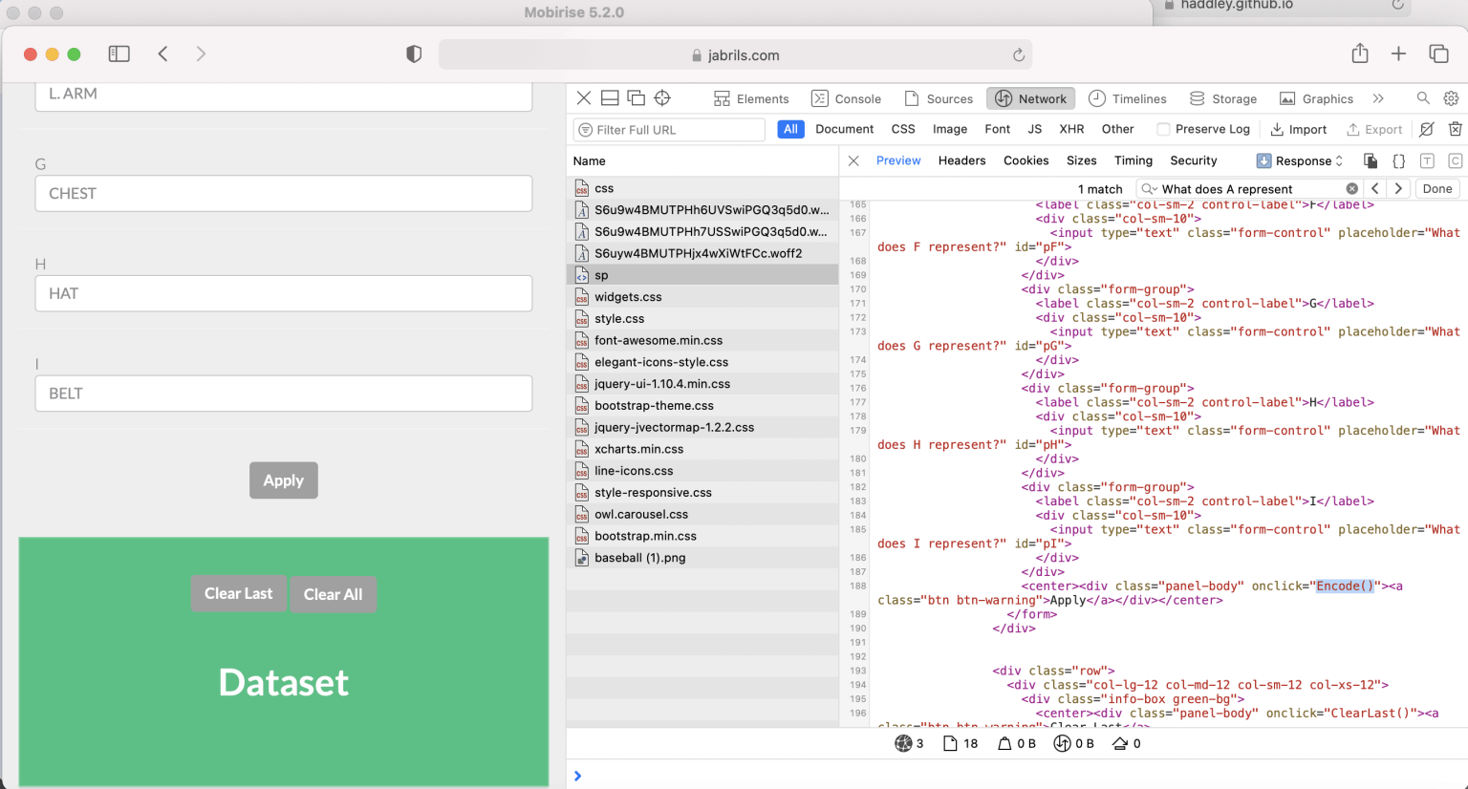Image resolution: width=1468 pixels, height=789 pixels.
Task: Open the Web Inspector settings gear
Action: click(1451, 98)
